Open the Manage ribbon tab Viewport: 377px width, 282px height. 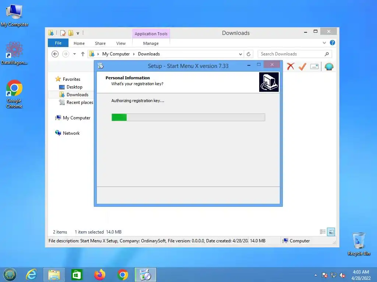pyautogui.click(x=151, y=43)
